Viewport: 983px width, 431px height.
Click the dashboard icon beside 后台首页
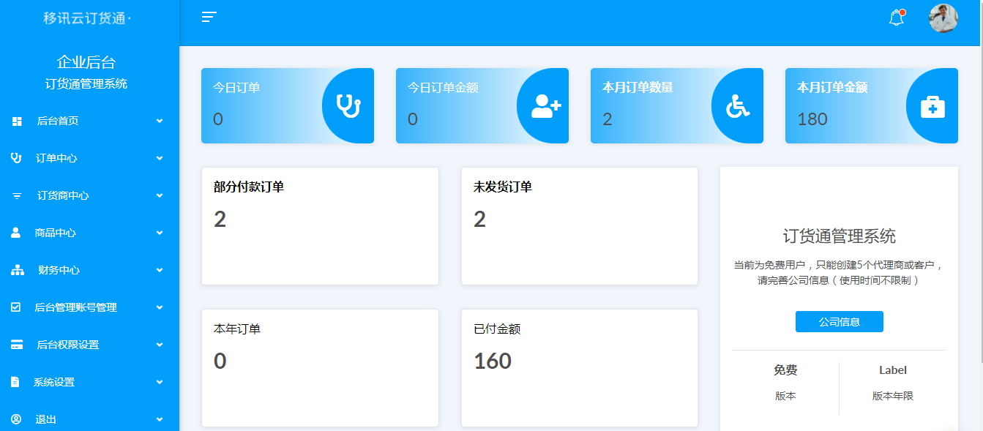click(x=17, y=121)
